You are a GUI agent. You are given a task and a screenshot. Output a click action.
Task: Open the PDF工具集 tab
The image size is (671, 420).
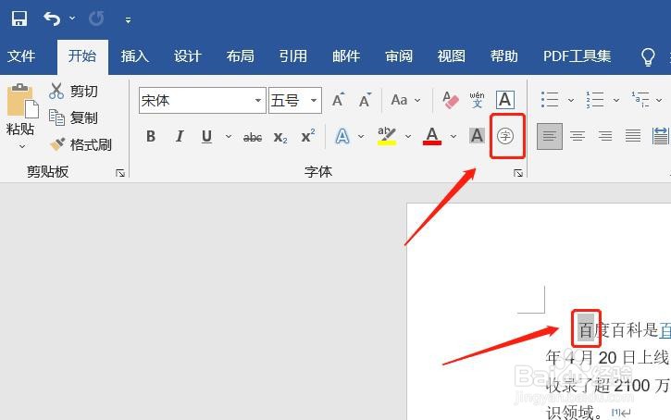(577, 56)
